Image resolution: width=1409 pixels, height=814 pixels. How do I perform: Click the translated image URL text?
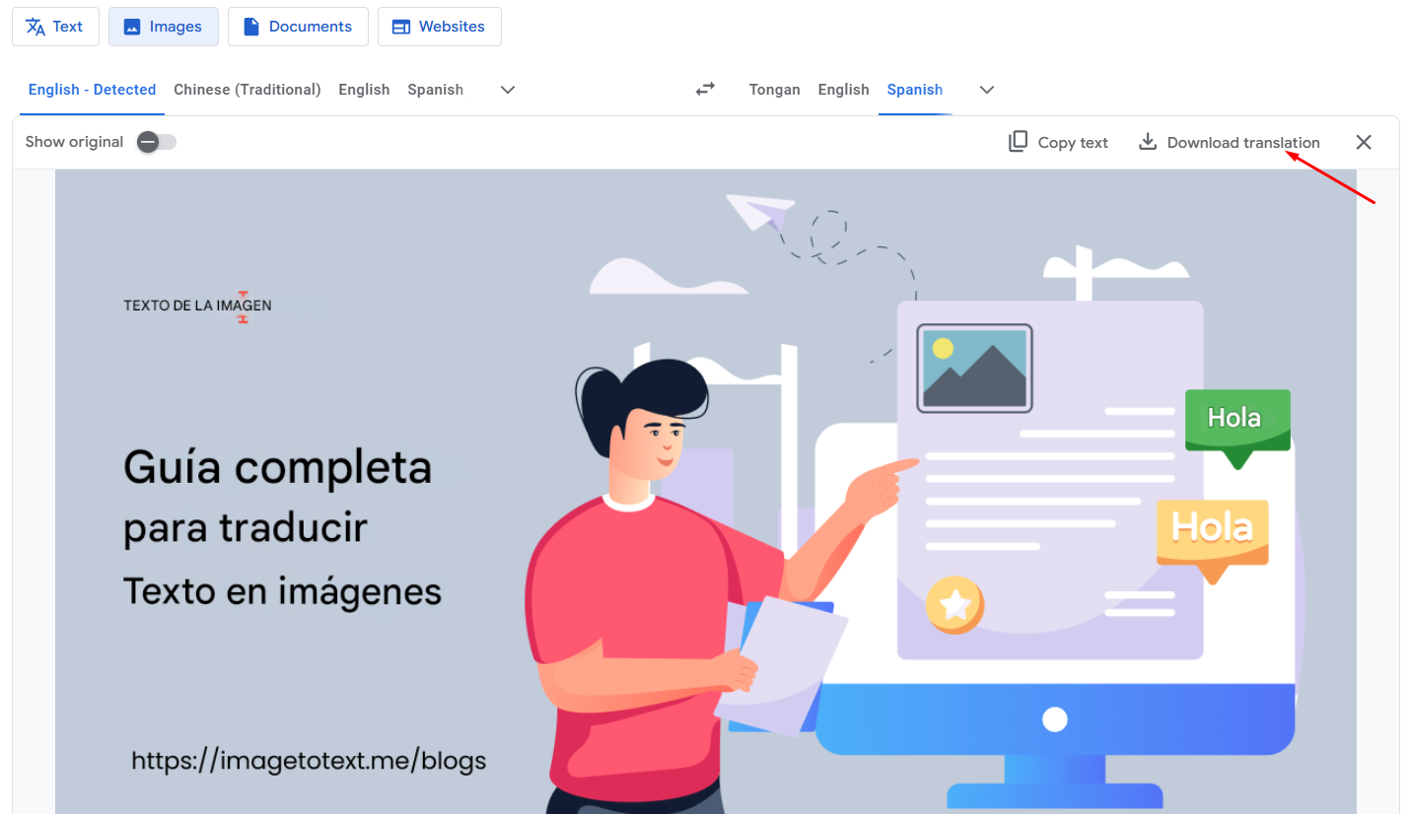pyautogui.click(x=309, y=761)
